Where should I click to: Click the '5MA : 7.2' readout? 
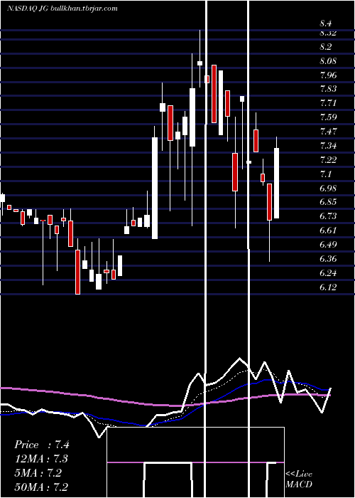click(x=38, y=473)
